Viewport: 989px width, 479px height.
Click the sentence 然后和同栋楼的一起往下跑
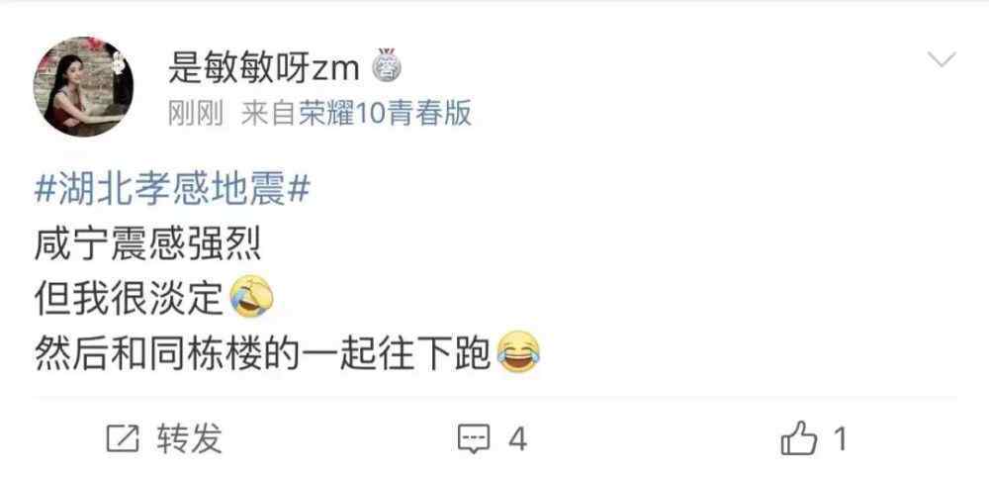263,352
